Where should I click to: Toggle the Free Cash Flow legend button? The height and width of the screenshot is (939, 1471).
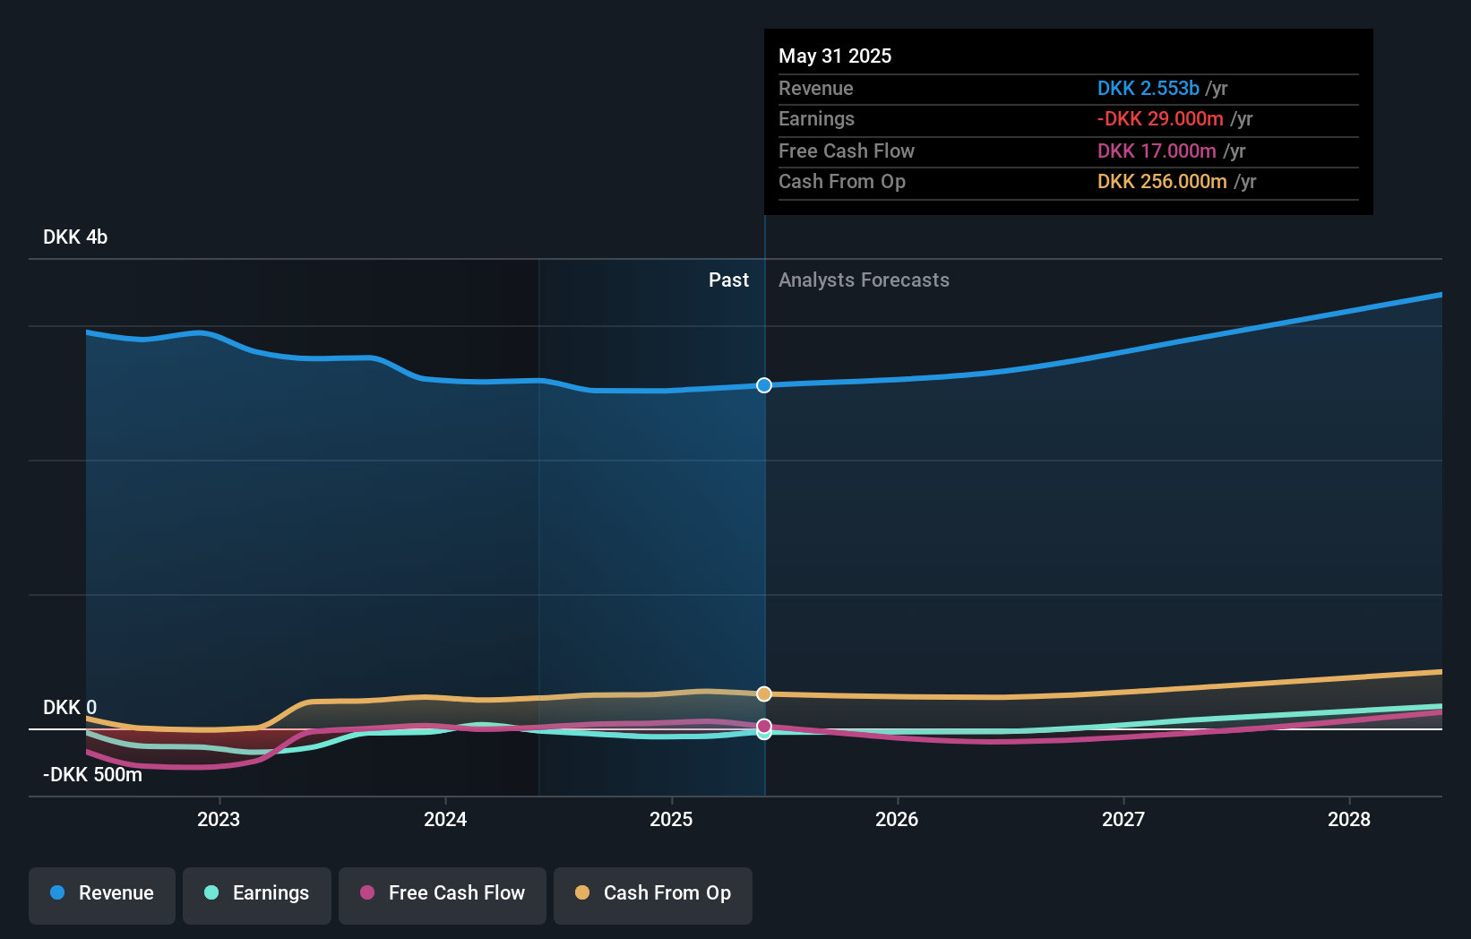tap(443, 895)
